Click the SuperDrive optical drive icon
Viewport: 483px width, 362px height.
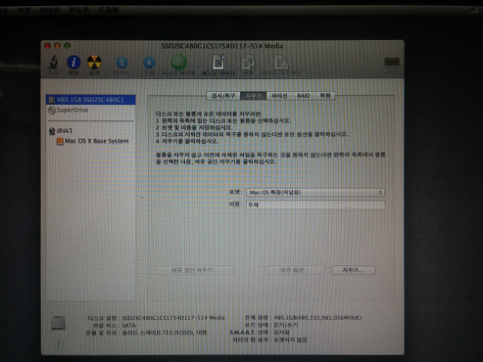click(52, 110)
